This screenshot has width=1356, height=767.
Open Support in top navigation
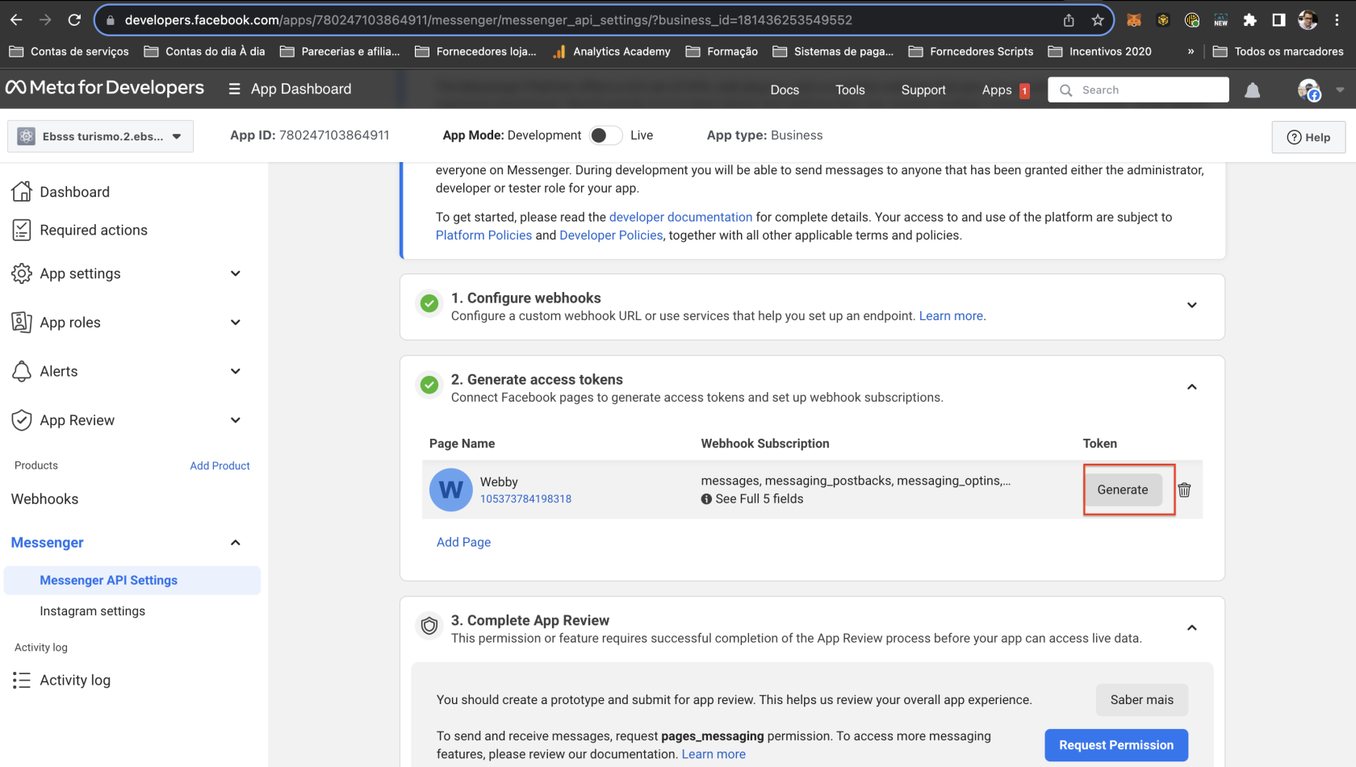(x=923, y=90)
